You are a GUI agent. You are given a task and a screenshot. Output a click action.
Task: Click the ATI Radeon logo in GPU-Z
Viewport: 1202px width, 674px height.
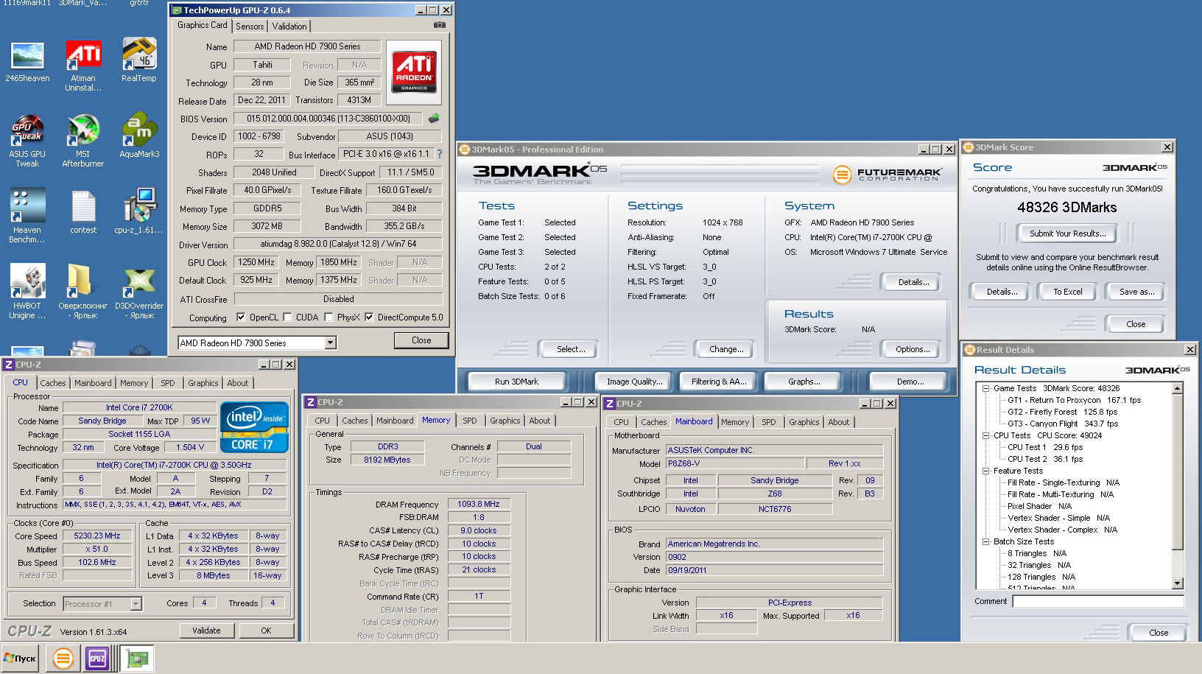coord(414,72)
